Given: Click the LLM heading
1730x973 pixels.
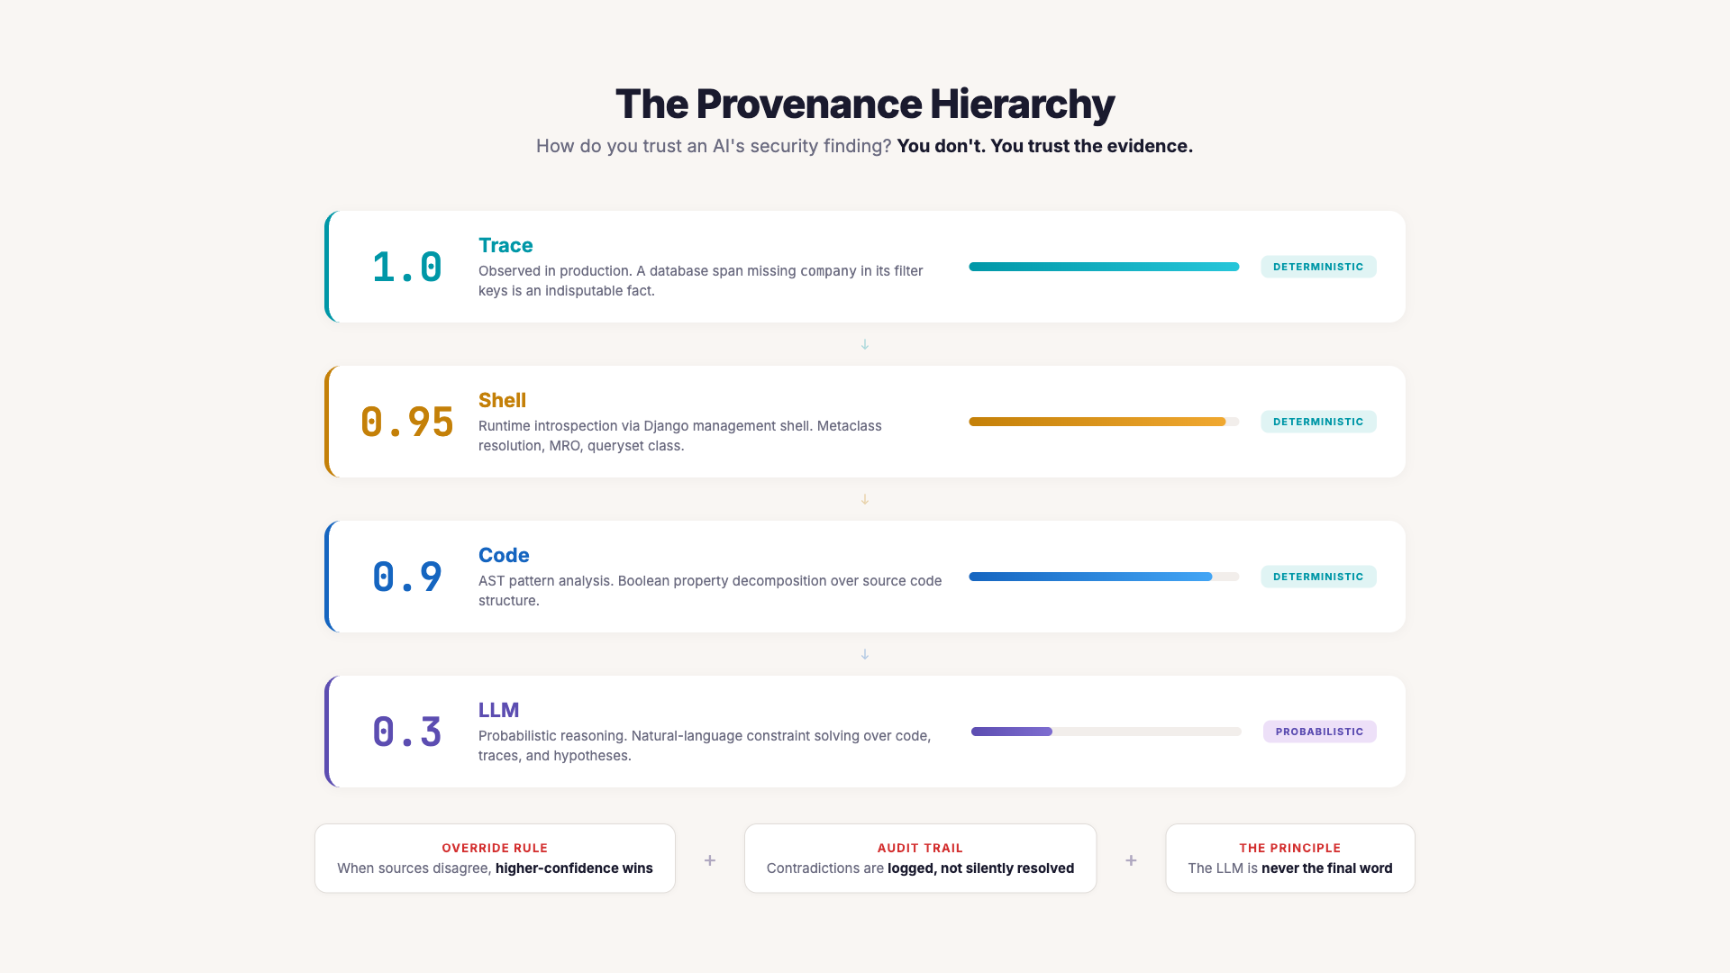Looking at the screenshot, I should click(x=498, y=710).
